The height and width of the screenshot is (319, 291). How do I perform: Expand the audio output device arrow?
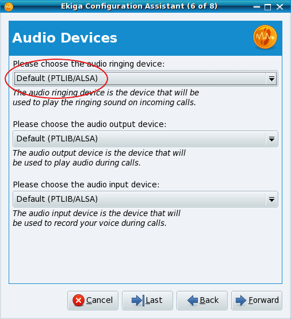[x=271, y=139]
